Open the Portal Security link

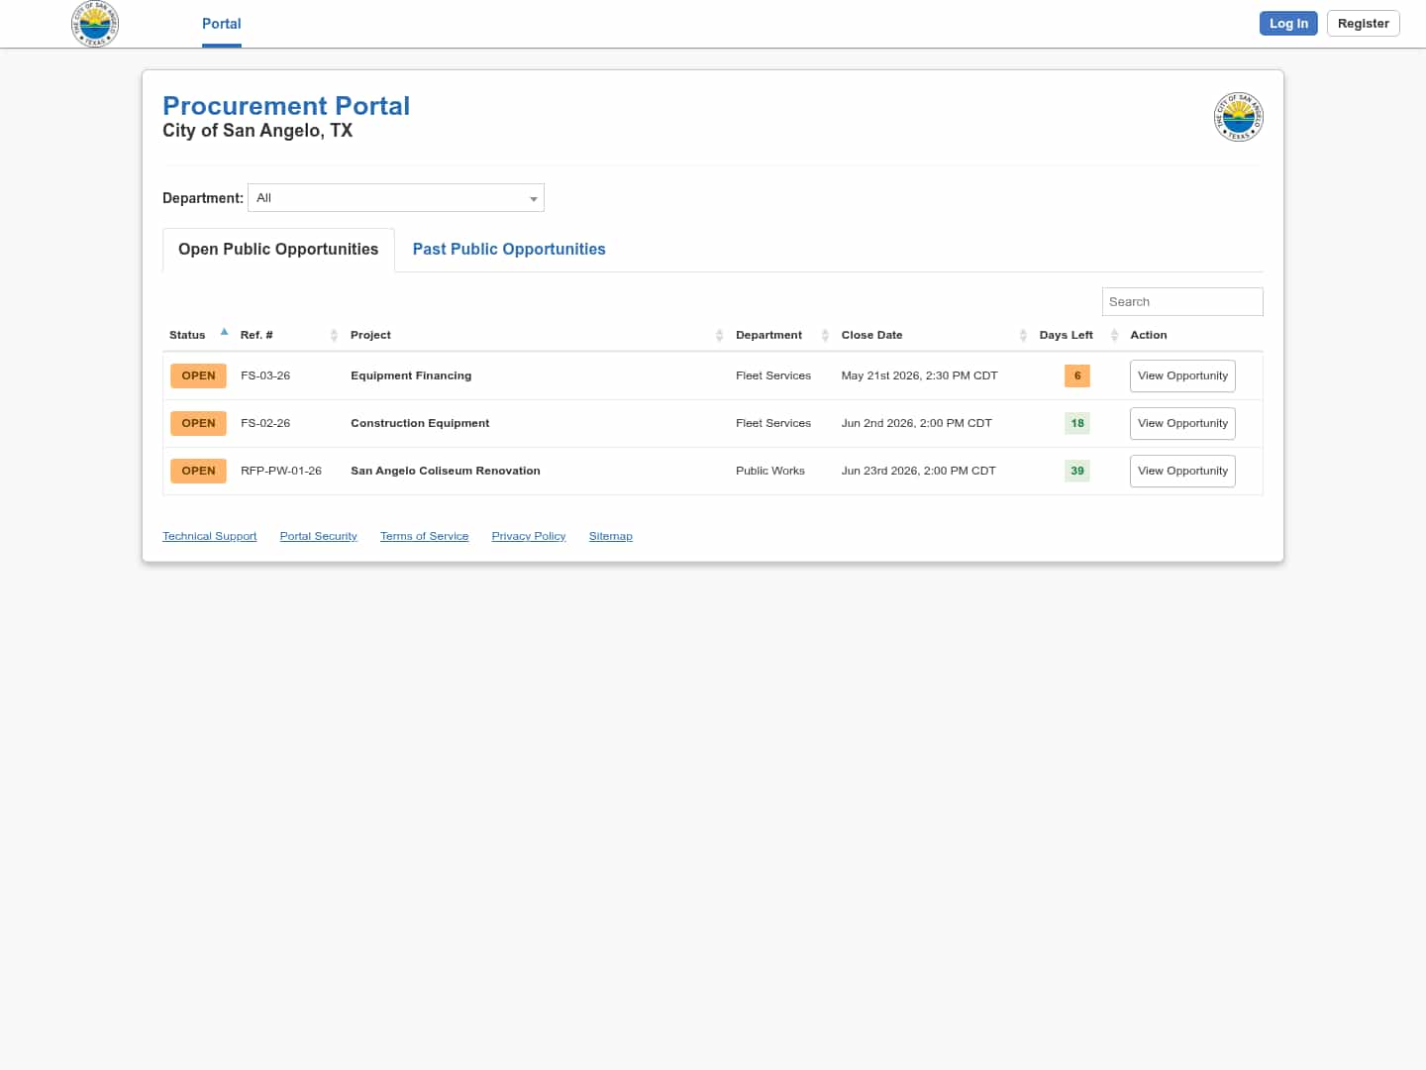coord(319,536)
